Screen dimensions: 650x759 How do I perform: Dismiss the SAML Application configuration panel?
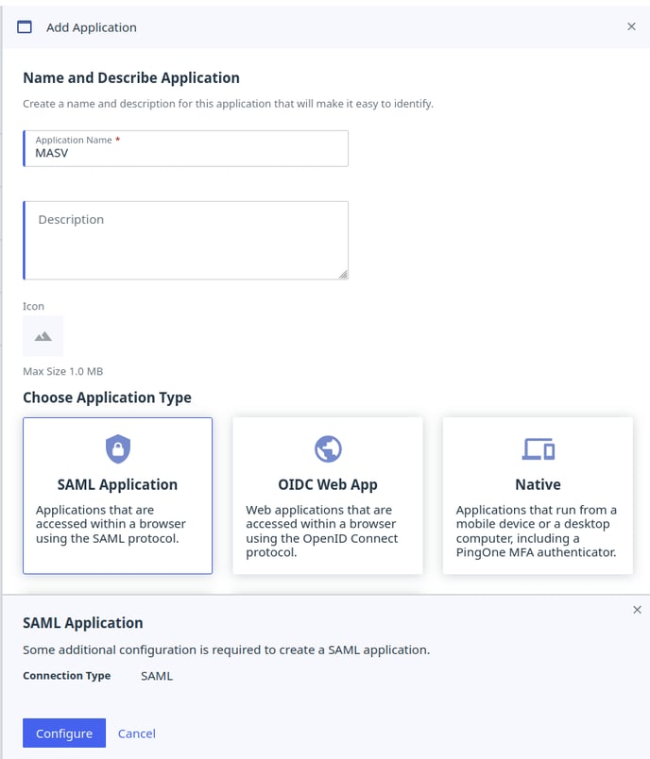[x=638, y=609]
